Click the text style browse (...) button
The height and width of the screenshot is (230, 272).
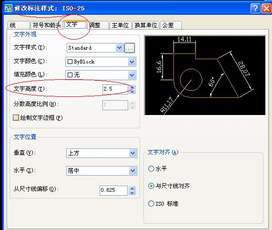(x=130, y=48)
